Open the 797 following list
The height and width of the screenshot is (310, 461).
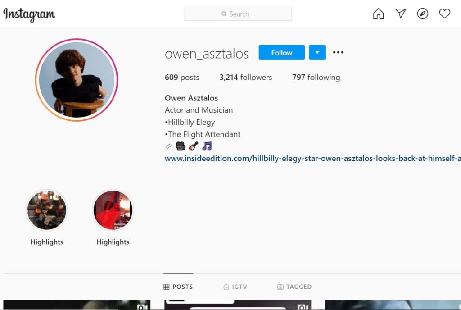point(316,77)
